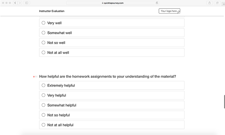Click the forward navigation arrow

(x=20, y=3)
